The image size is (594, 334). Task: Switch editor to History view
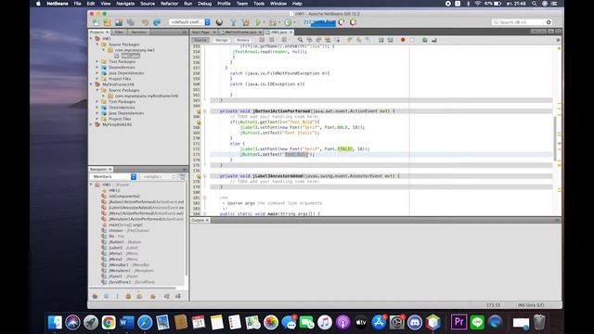click(x=242, y=40)
